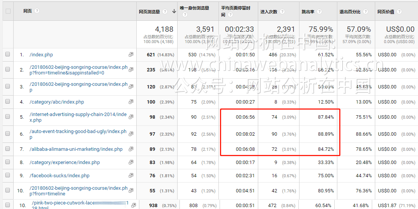Open external icon for alibaba-alimama-uni-marketing row
418x209 pixels.
click(x=131, y=149)
